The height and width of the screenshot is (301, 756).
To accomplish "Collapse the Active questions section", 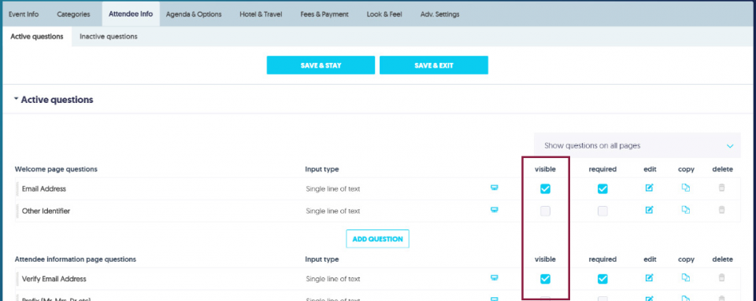I will tap(17, 99).
